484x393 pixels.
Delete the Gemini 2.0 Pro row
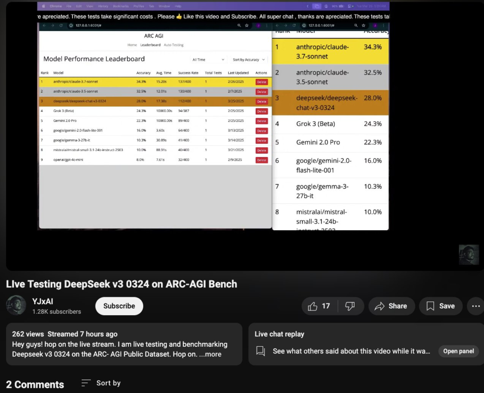(261, 121)
